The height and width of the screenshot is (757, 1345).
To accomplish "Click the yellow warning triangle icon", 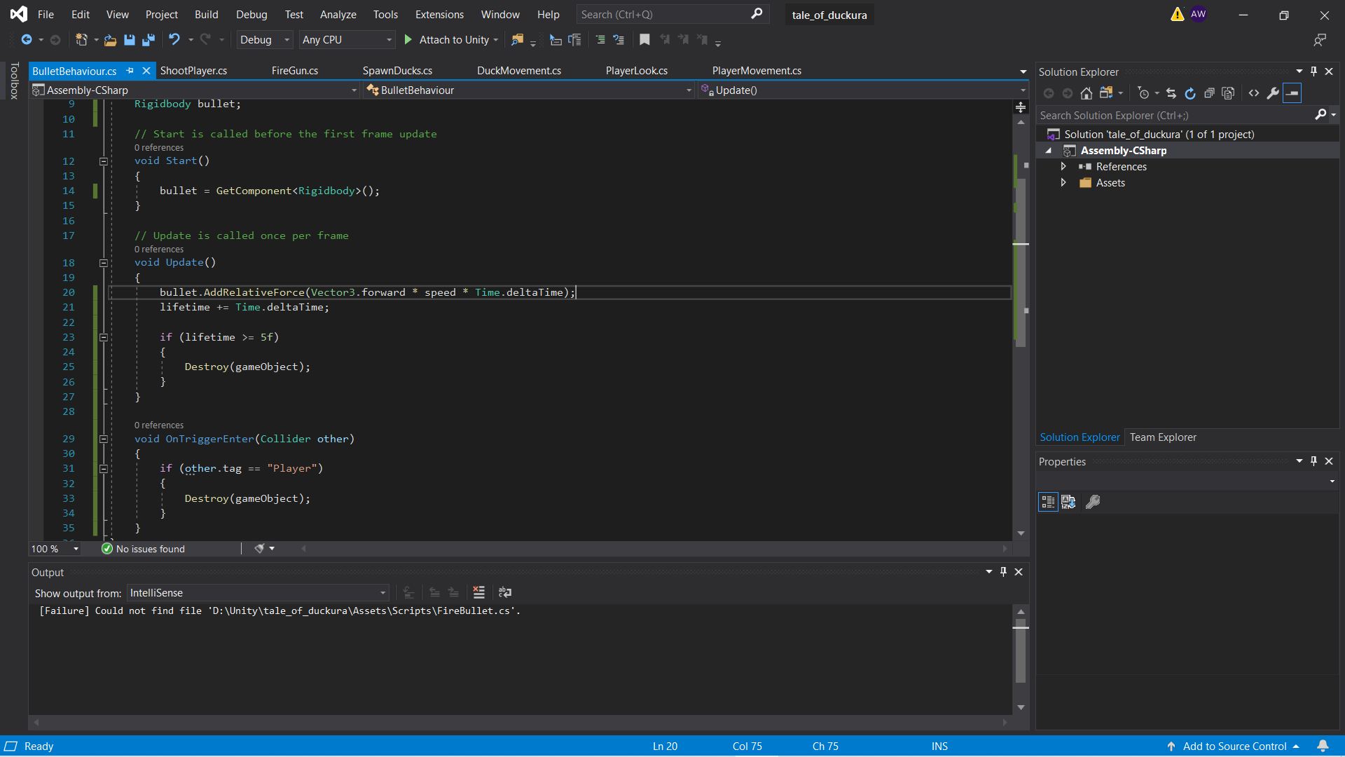I will point(1177,14).
